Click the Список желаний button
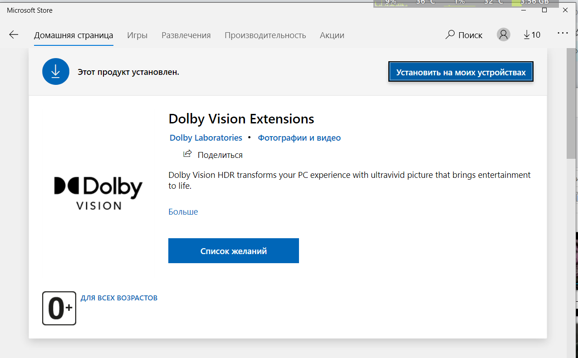This screenshot has height=358, width=578. tap(233, 251)
